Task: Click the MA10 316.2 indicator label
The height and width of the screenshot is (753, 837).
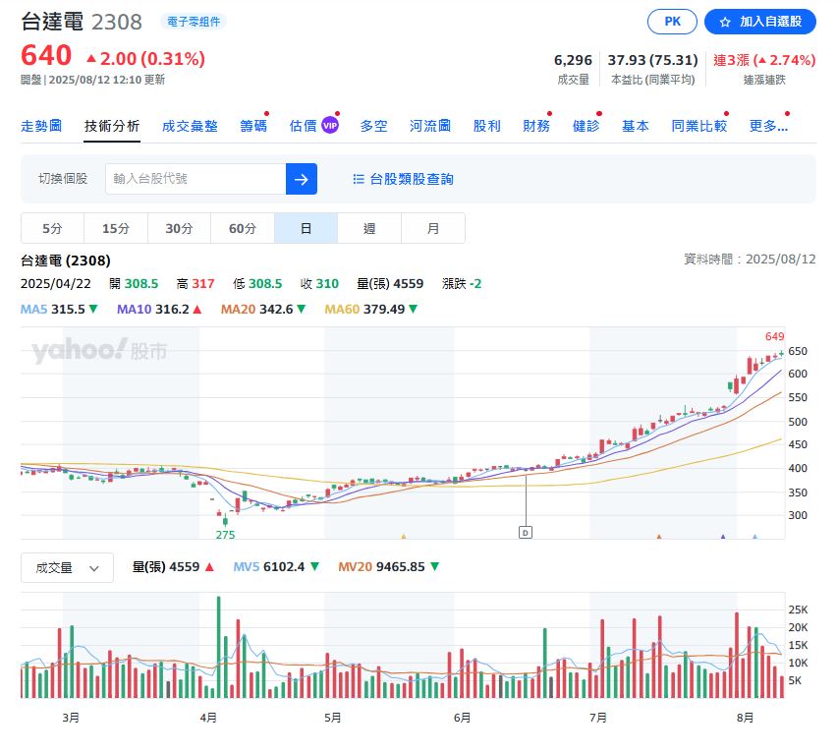Action: pos(159,310)
